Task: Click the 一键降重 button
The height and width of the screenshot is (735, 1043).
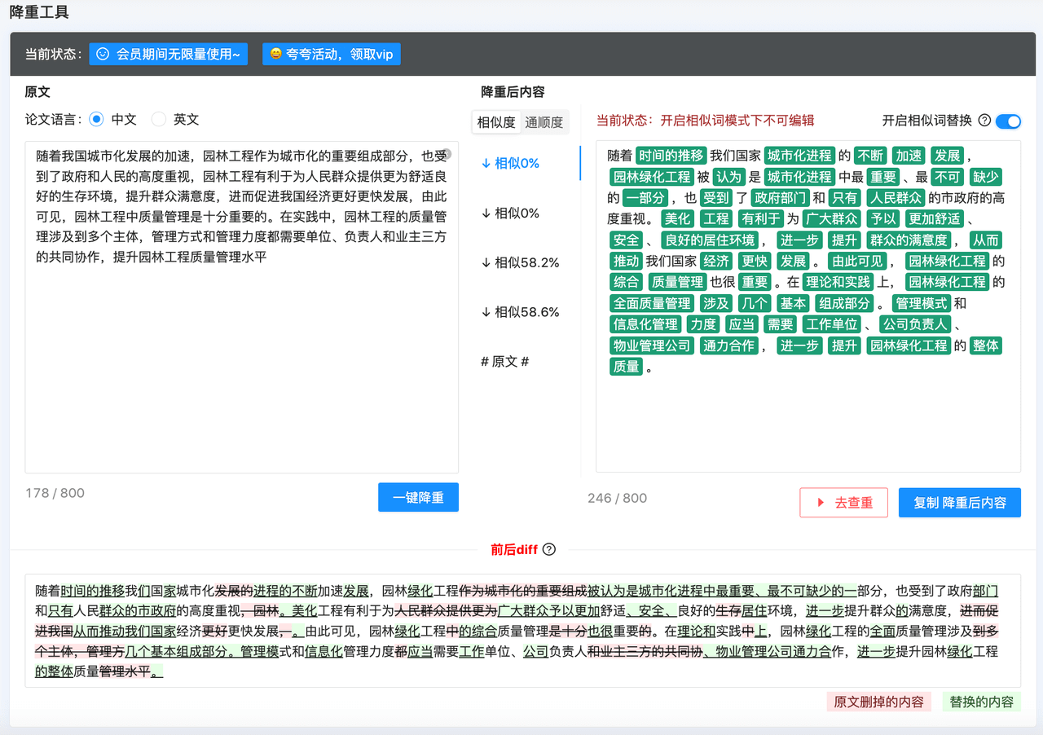Action: 418,497
